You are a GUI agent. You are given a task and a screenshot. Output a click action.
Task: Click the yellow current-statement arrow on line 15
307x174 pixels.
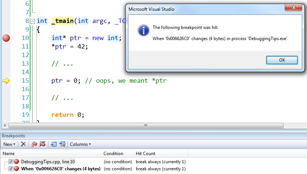[6, 81]
